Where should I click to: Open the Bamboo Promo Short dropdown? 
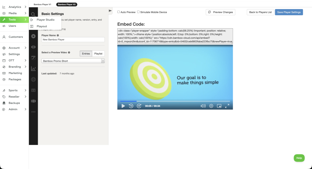point(73,61)
